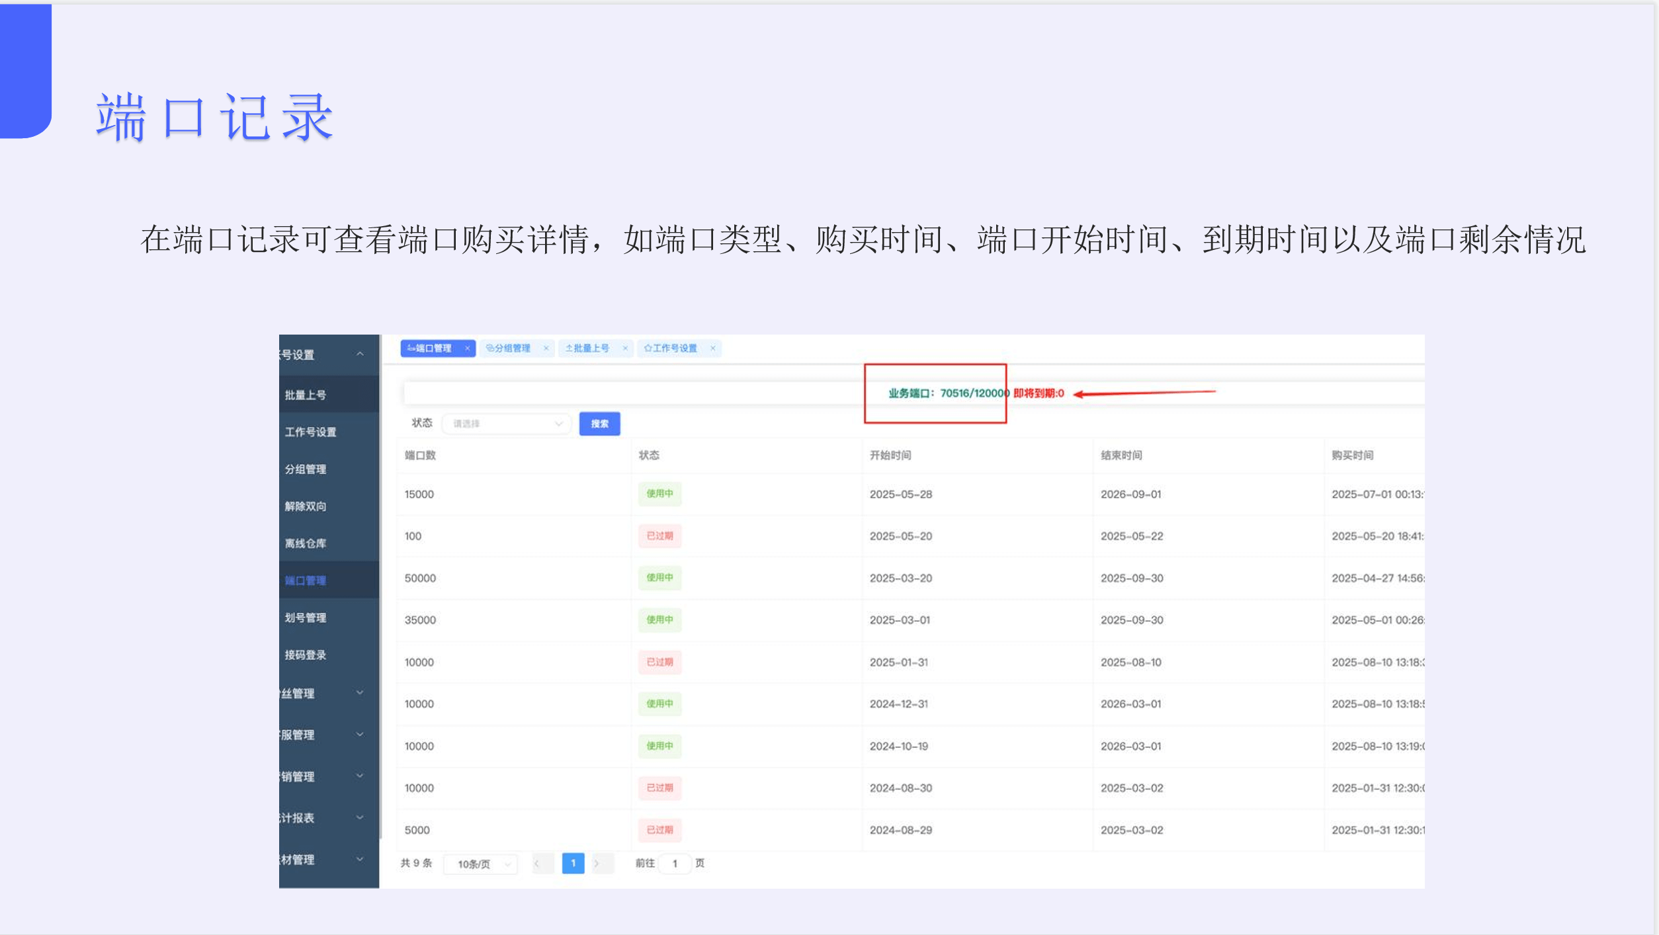Click the 分组管理 tab icon

pos(490,348)
